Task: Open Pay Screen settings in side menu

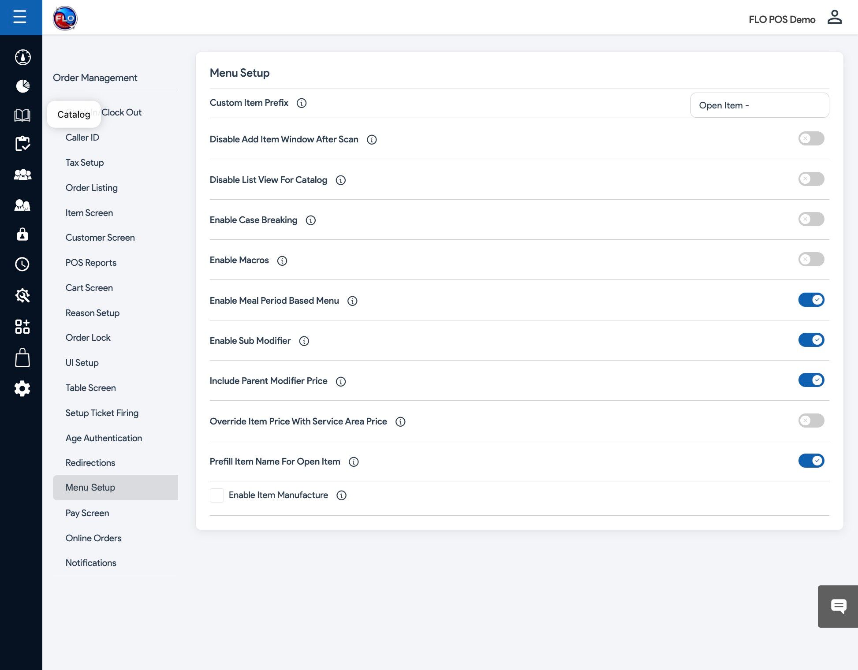Action: [x=87, y=513]
